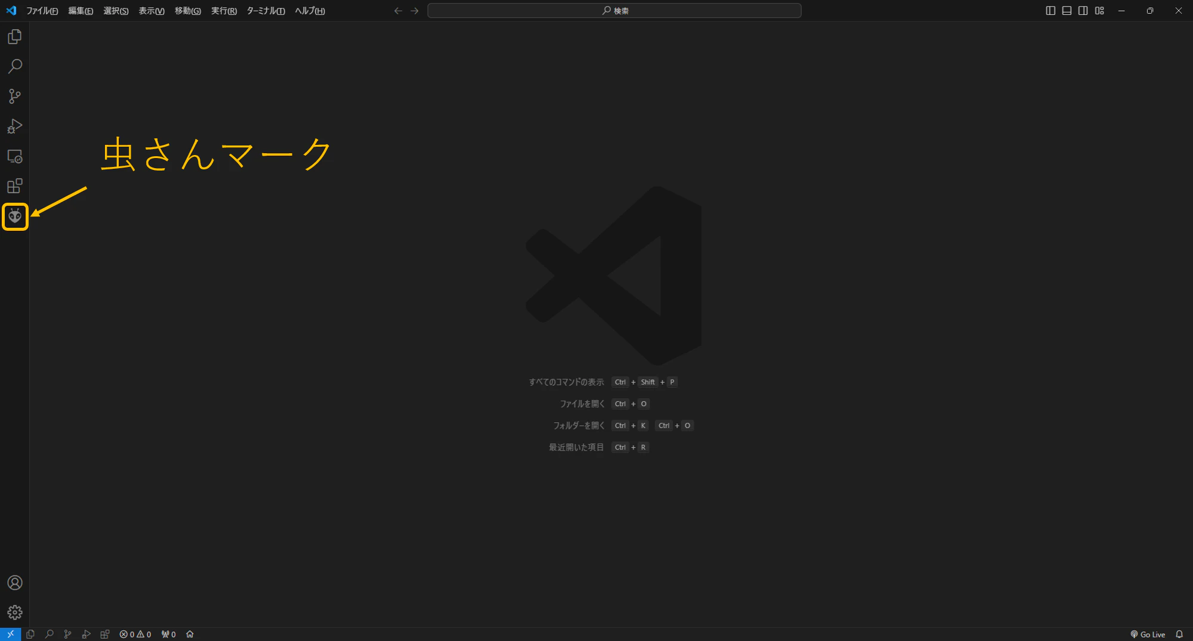Image resolution: width=1193 pixels, height=641 pixels.
Task: Click the source control icon in status bar
Action: tap(67, 634)
